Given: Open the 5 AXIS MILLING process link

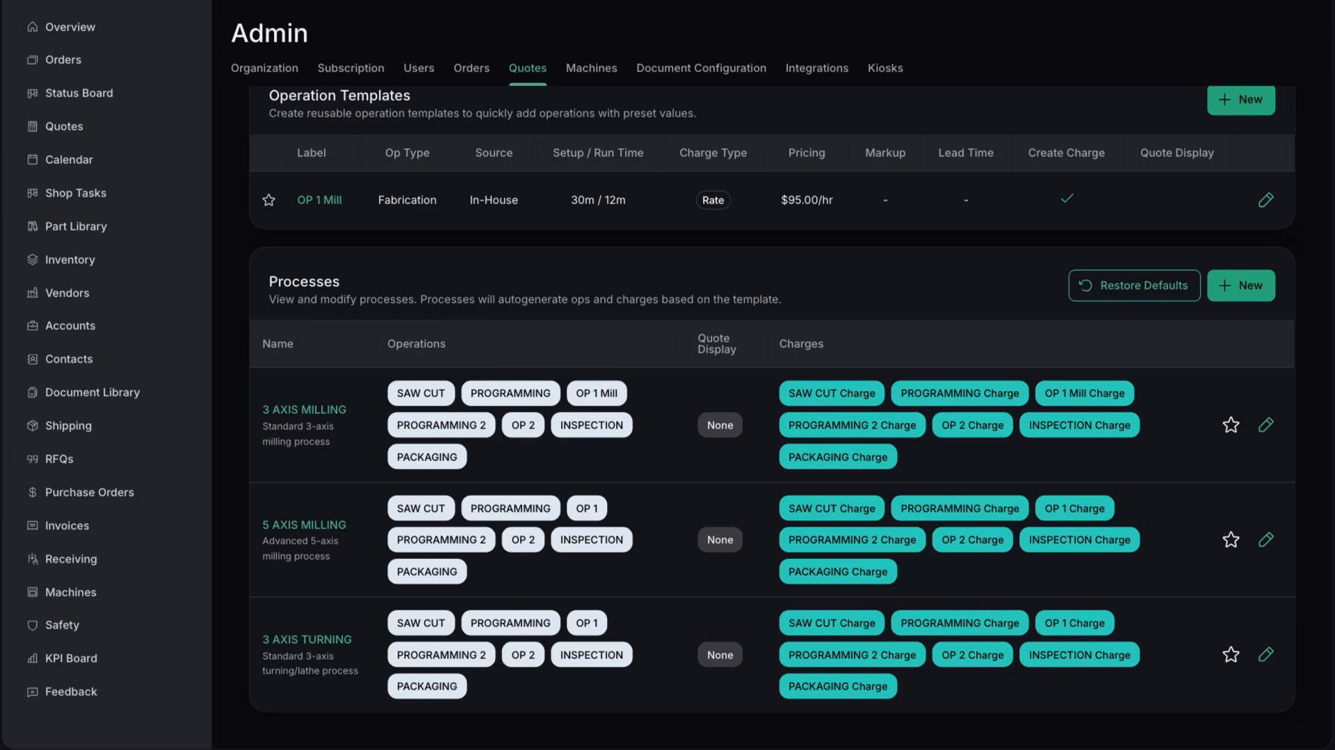Looking at the screenshot, I should pyautogui.click(x=304, y=525).
